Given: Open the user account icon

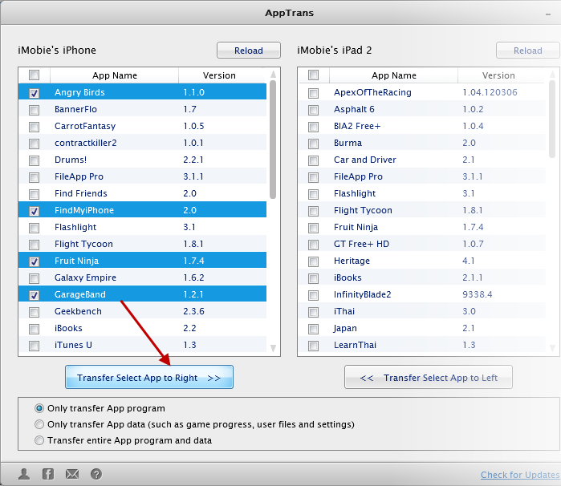Looking at the screenshot, I should (x=24, y=474).
